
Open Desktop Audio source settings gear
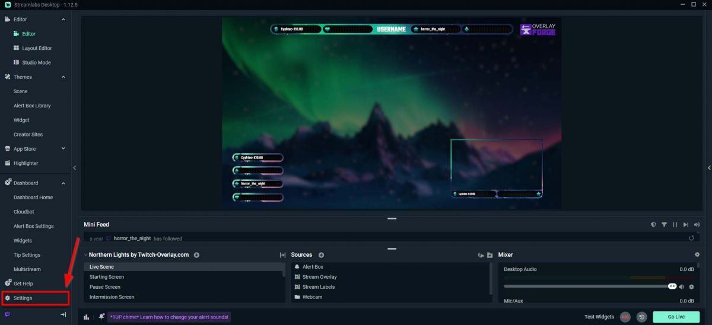click(691, 287)
